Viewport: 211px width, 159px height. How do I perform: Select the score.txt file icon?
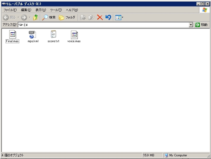pyautogui.click(x=54, y=34)
